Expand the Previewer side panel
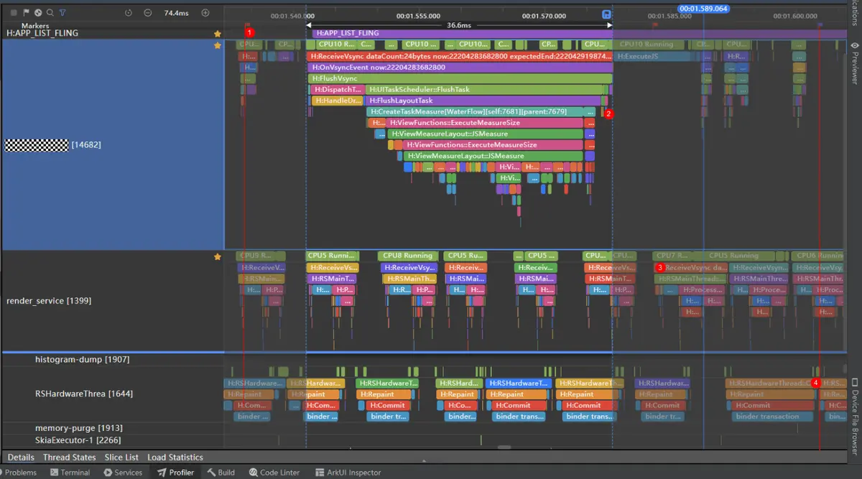 pos(854,63)
